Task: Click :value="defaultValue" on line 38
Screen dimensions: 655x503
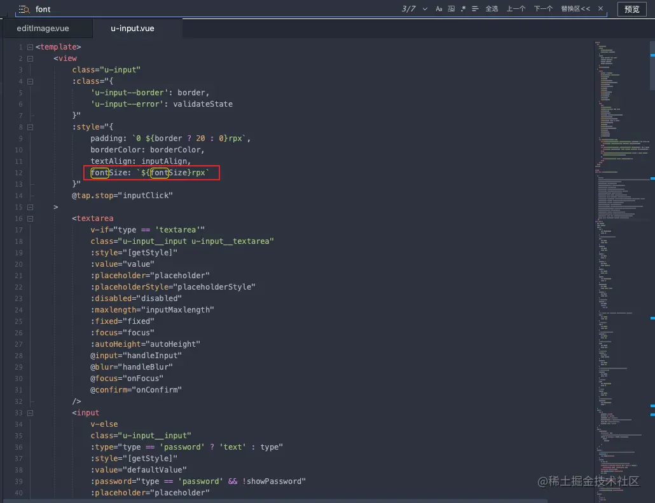Action: (139, 470)
